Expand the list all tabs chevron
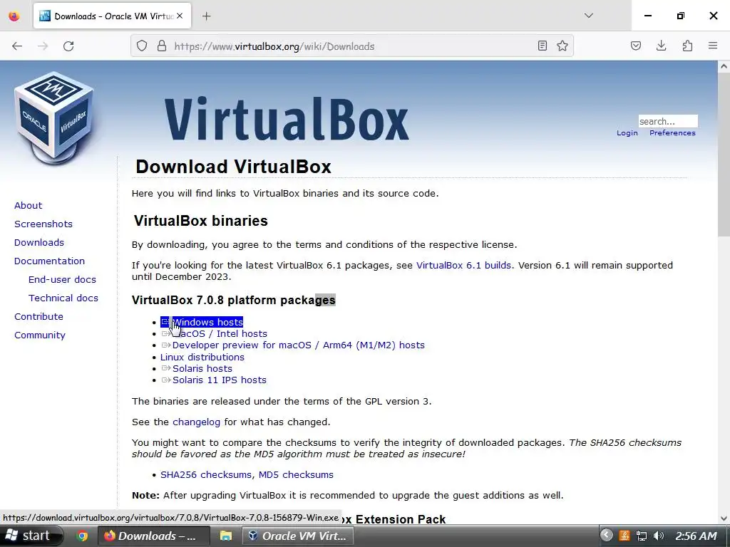730x547 pixels. coord(589,16)
